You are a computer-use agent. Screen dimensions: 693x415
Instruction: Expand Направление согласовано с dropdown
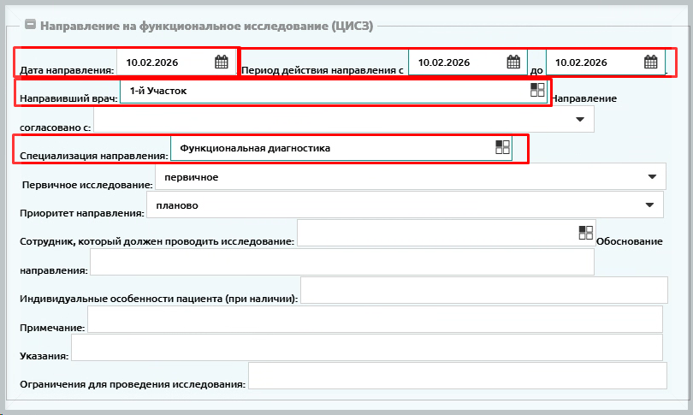(x=579, y=119)
